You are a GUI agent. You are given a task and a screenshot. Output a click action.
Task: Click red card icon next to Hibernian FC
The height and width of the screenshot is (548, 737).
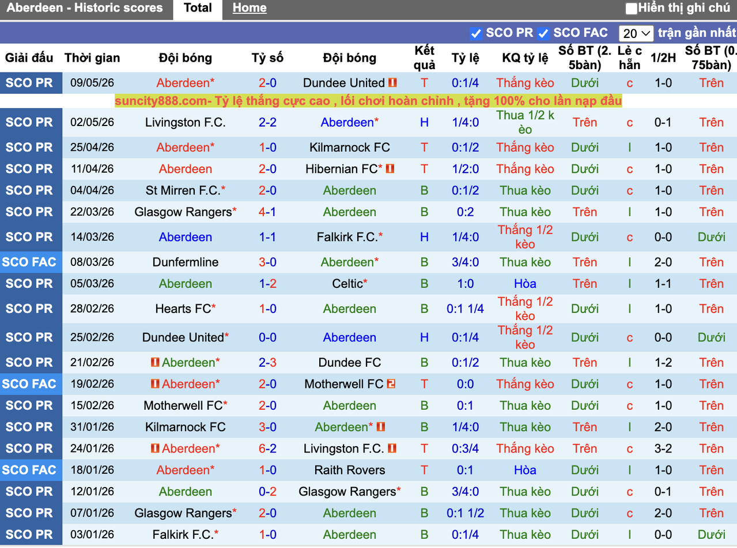pos(390,169)
